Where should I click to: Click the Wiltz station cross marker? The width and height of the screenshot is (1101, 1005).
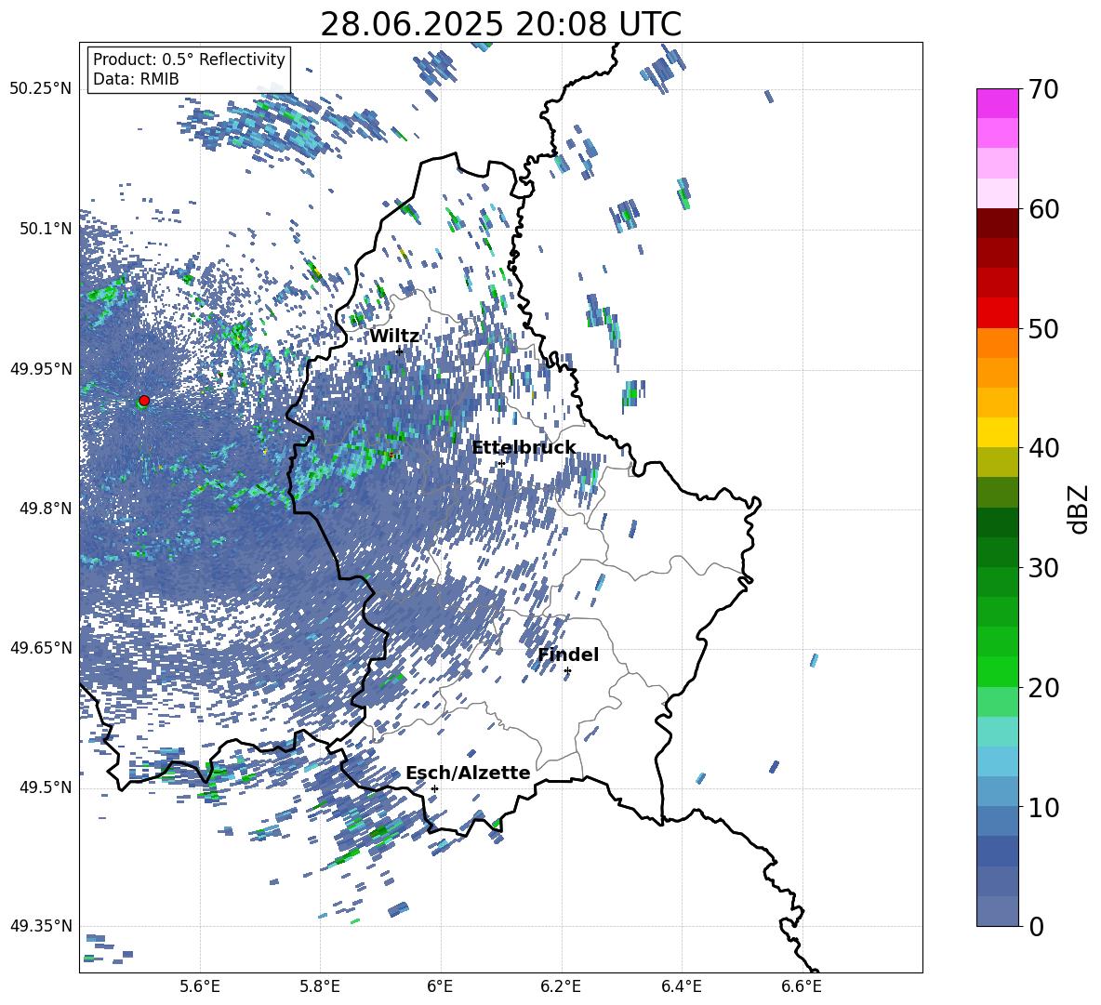399,351
